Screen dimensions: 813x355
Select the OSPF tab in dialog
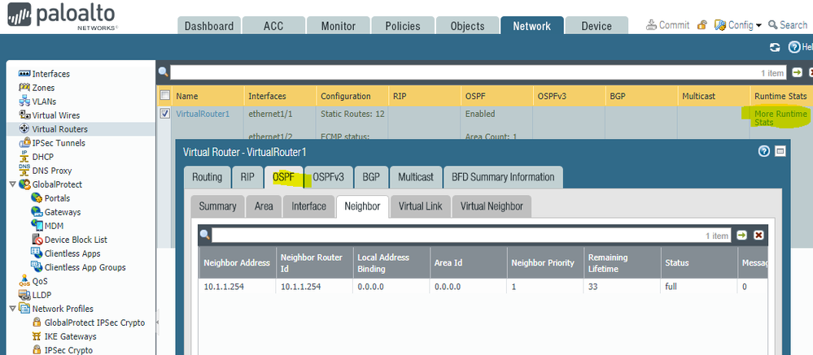point(284,177)
